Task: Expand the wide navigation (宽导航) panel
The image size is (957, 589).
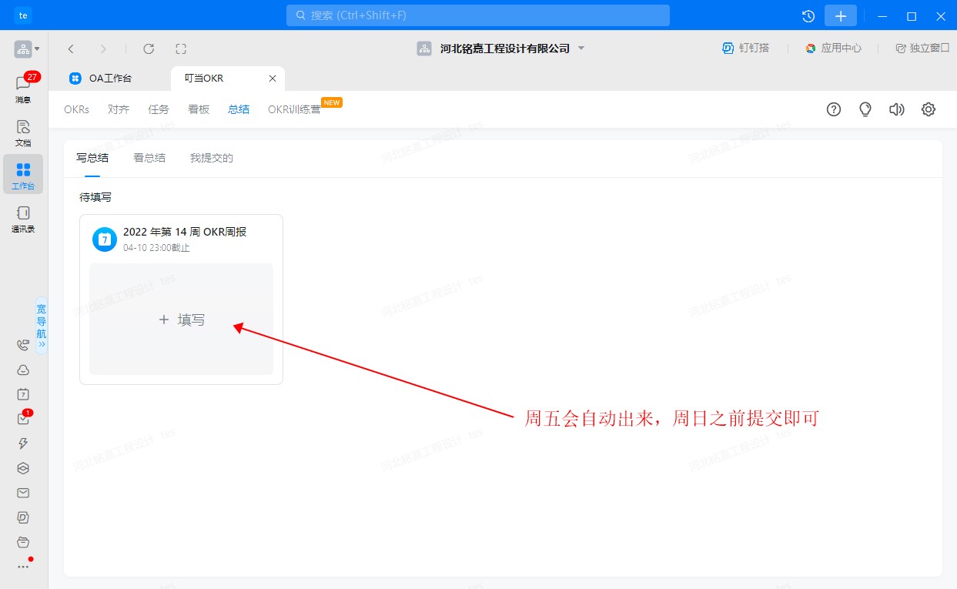Action: tap(42, 326)
